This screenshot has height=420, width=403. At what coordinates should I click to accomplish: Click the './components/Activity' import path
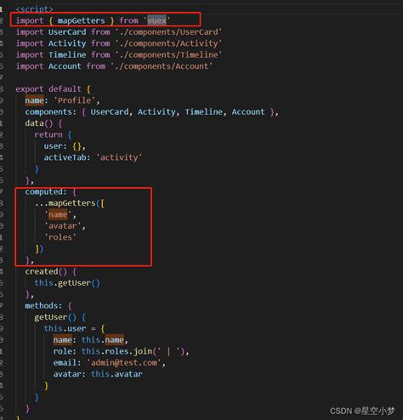click(168, 43)
